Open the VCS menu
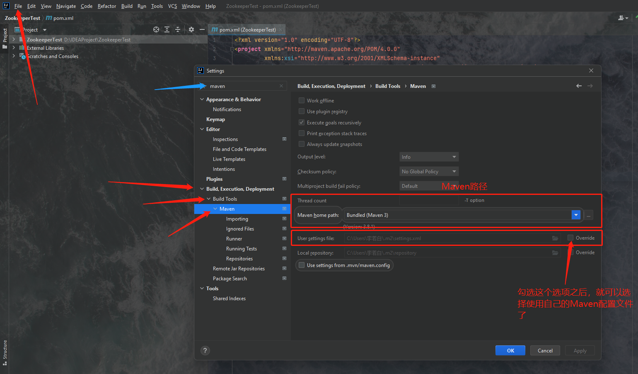638x374 pixels. 172,6
